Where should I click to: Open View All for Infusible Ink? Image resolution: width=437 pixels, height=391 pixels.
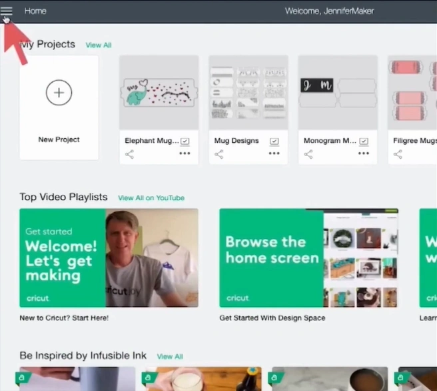pos(170,356)
